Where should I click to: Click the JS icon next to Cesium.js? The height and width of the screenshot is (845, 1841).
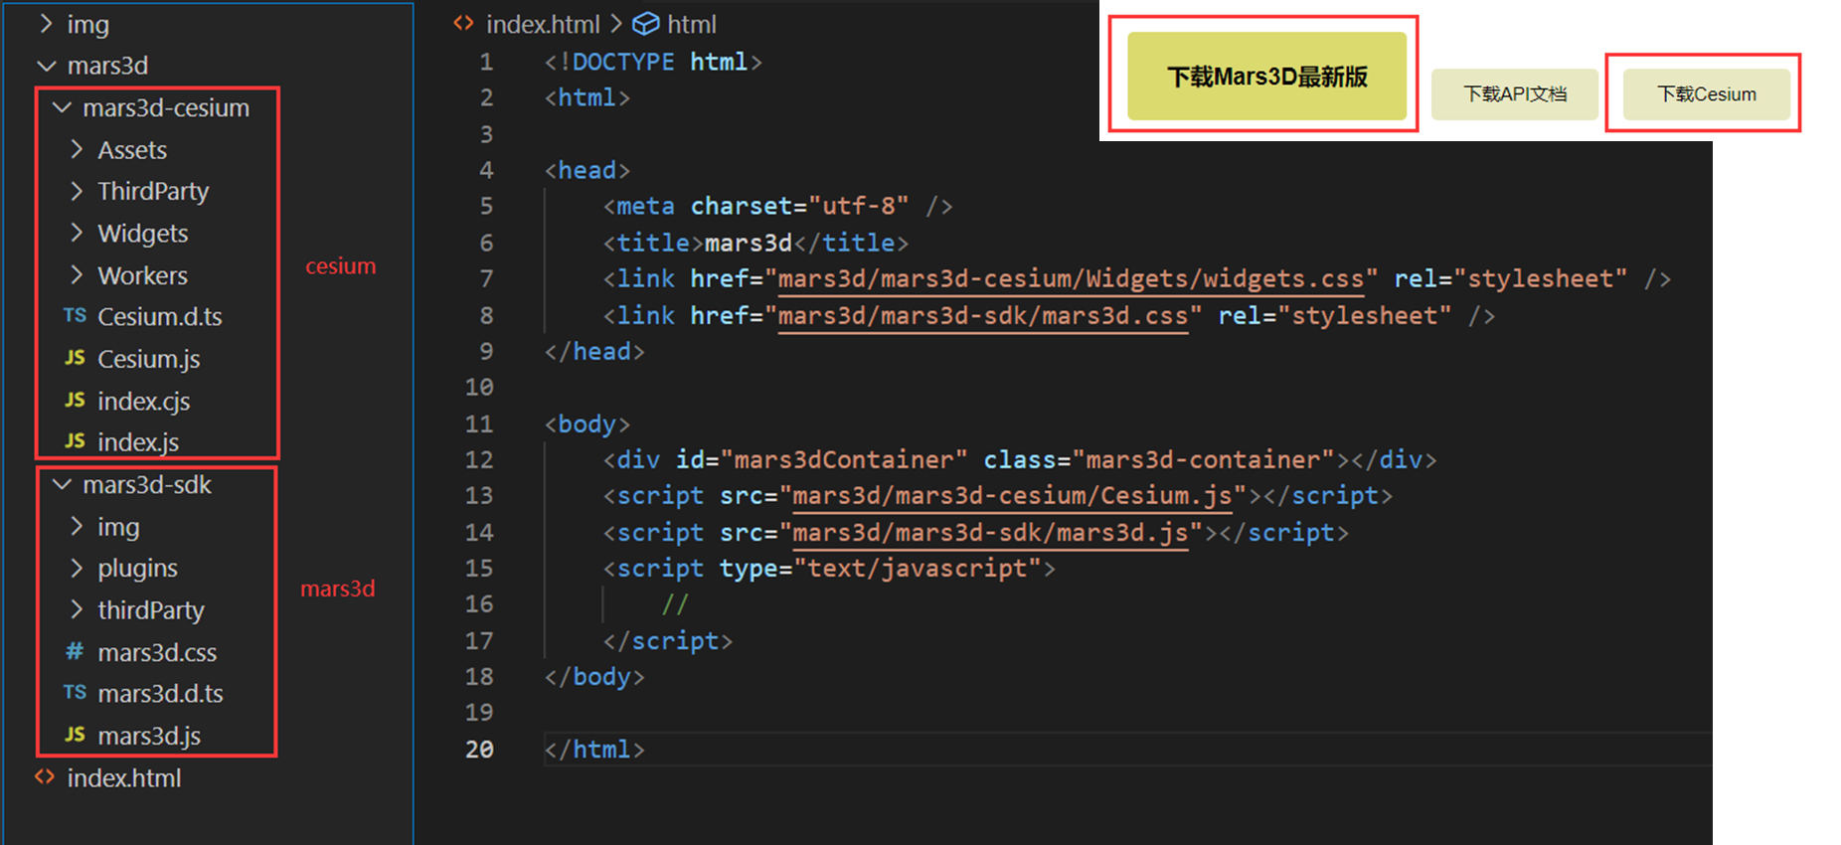[75, 358]
